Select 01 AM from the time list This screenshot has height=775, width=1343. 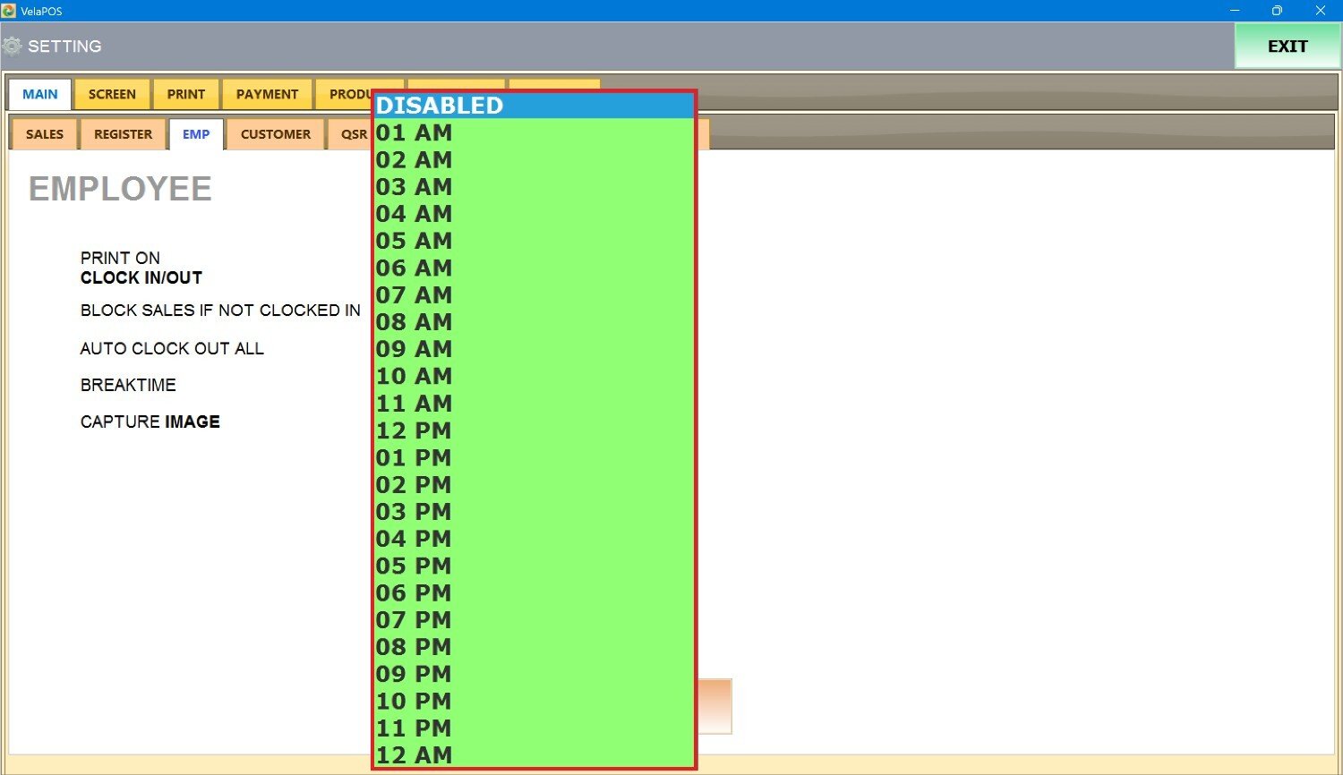pyautogui.click(x=534, y=132)
